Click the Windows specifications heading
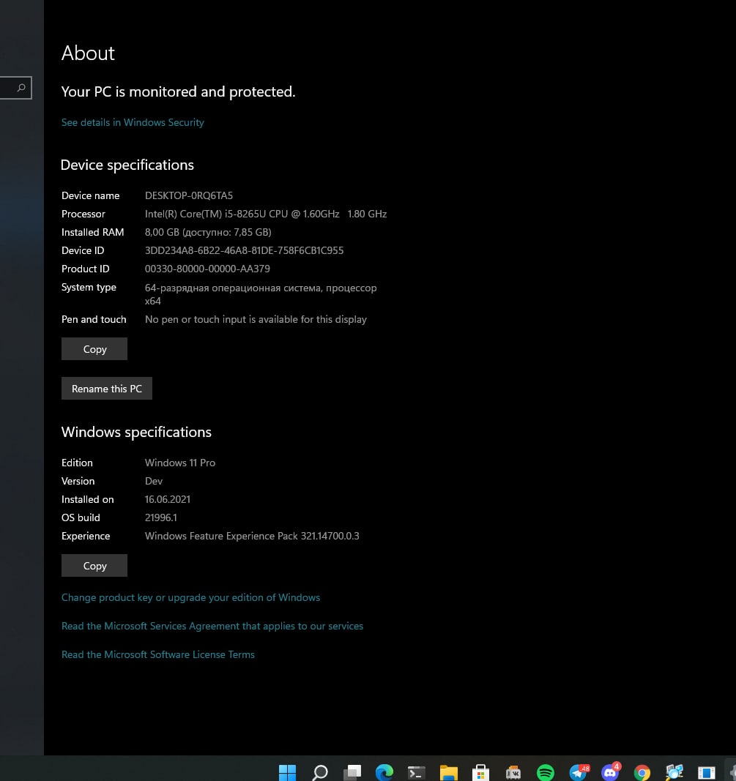The image size is (736, 781). click(x=136, y=432)
